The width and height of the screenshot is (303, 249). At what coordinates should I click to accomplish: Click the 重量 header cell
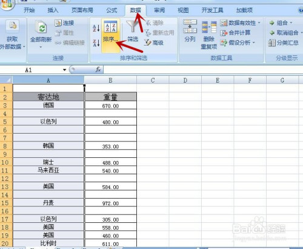110,97
